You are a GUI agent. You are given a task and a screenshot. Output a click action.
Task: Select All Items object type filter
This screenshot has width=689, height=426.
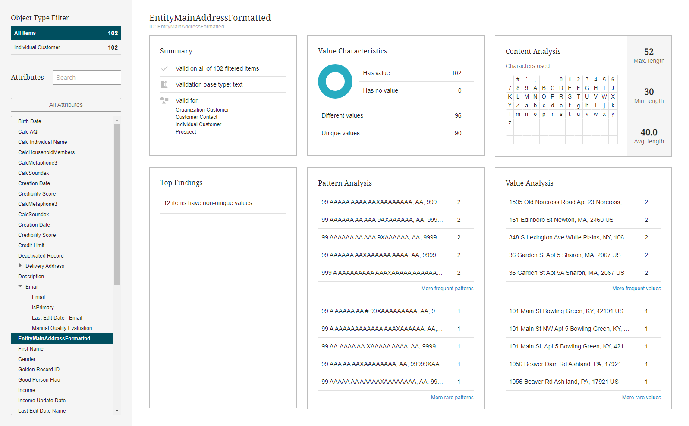66,33
